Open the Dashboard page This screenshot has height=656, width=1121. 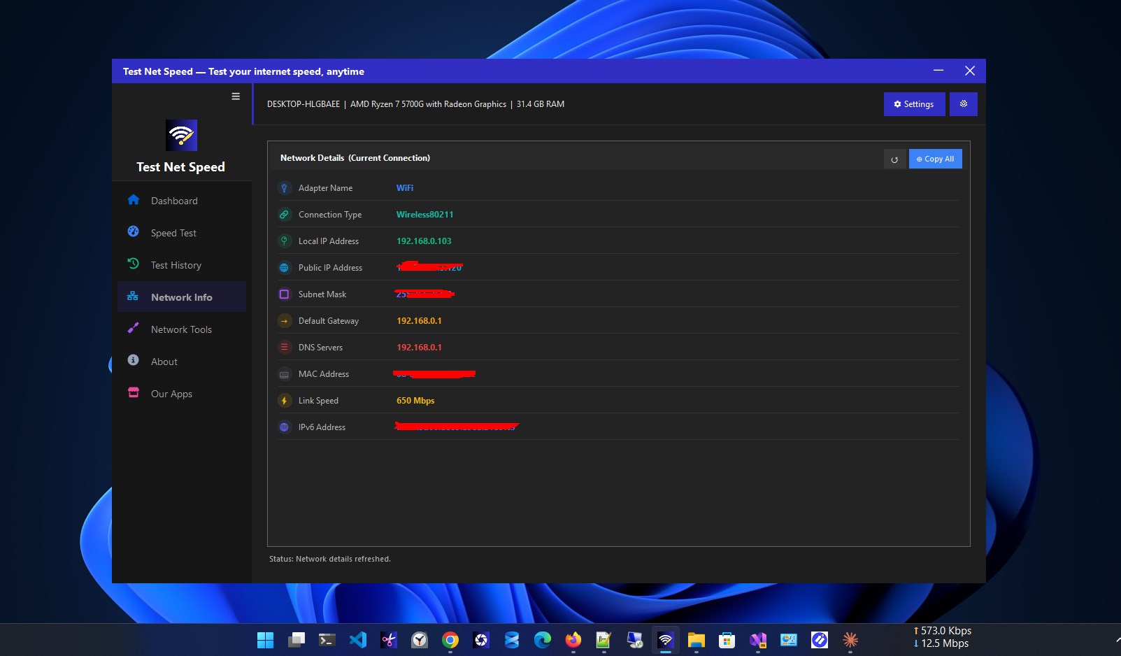tap(182, 201)
